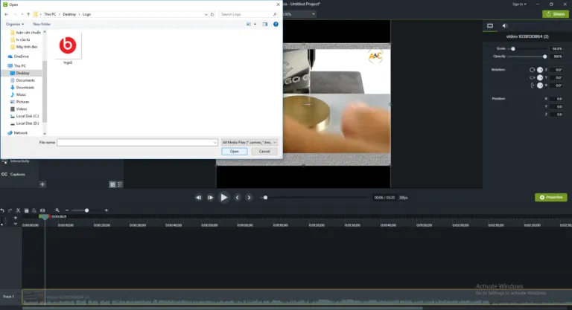The width and height of the screenshot is (572, 310).
Task: Open the Captions tab in sidebar
Action: click(x=17, y=174)
